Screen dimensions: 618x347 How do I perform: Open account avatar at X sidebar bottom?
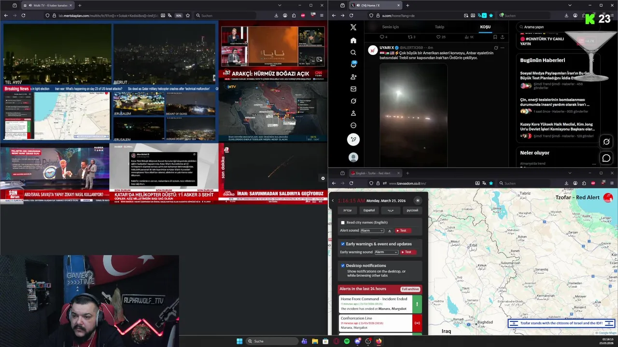tap(353, 158)
